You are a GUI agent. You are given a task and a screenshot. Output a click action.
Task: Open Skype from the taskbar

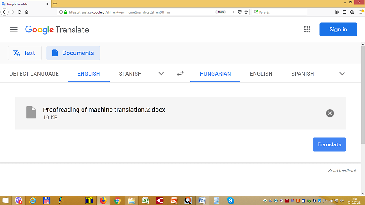click(230, 200)
